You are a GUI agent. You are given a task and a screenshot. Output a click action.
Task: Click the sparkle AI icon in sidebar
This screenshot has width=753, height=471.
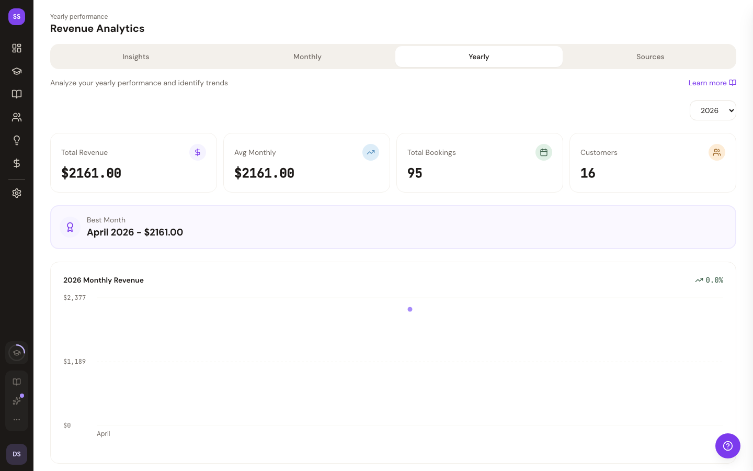pos(17,401)
